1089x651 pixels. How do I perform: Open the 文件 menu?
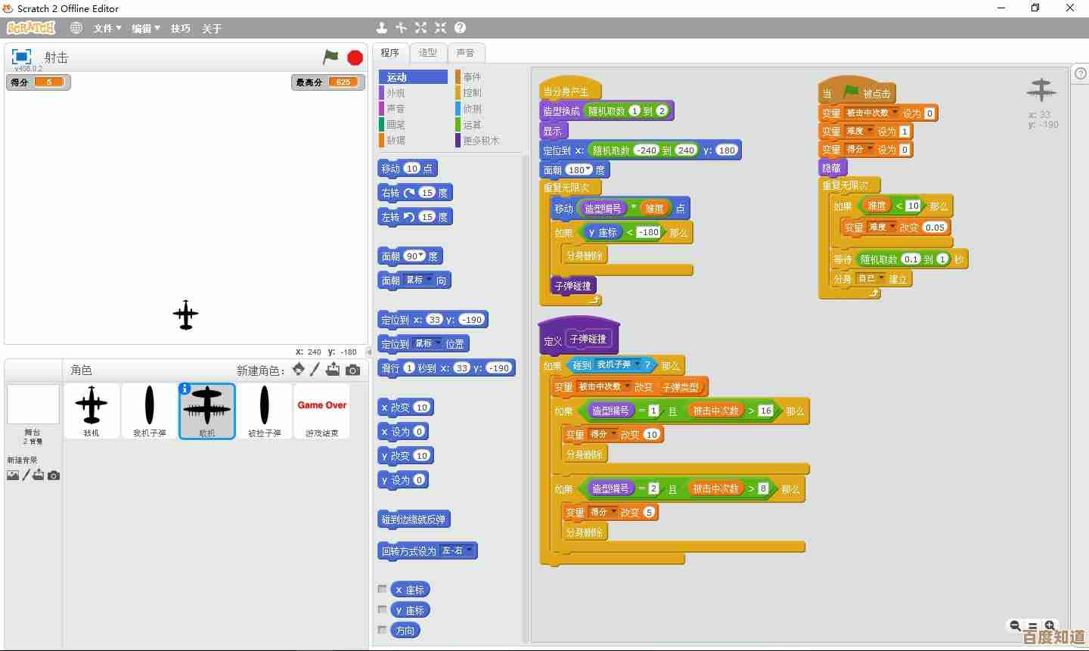click(107, 28)
